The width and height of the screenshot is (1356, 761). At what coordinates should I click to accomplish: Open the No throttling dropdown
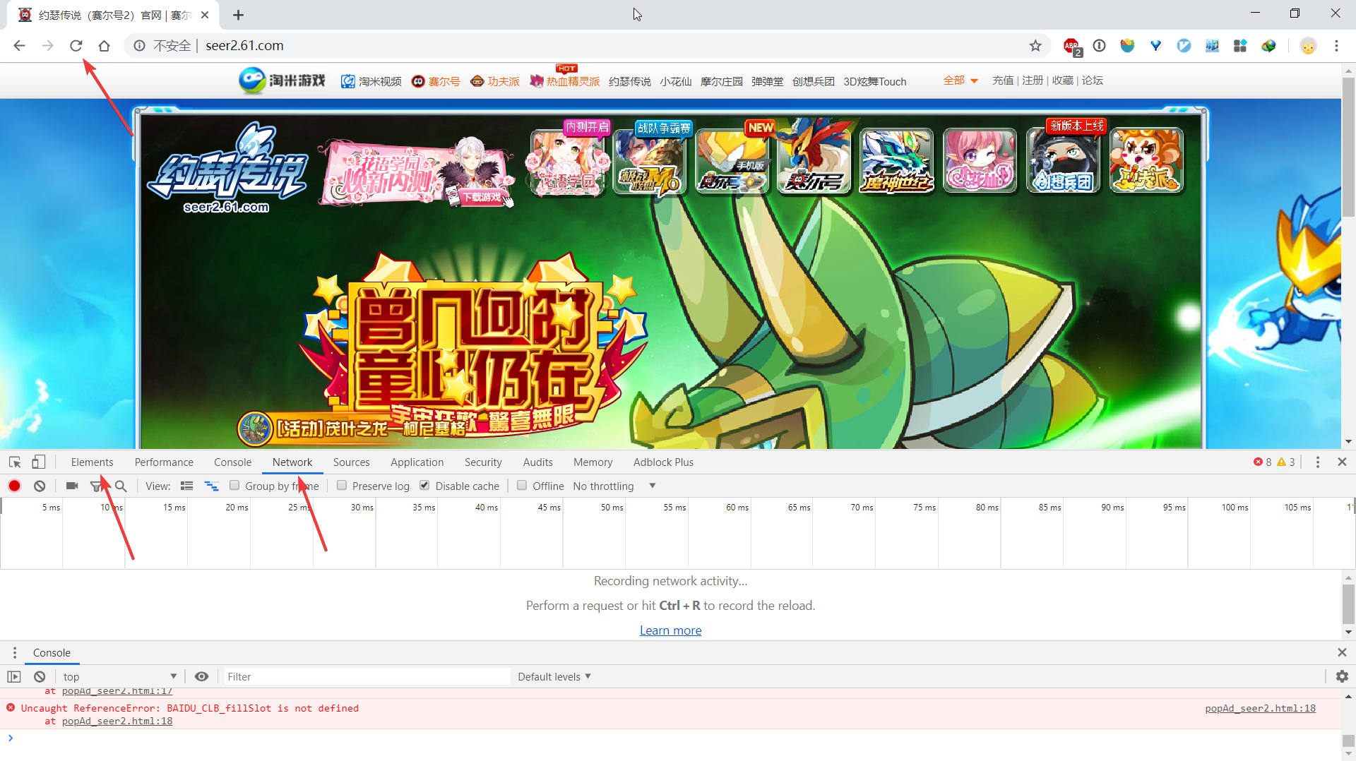(614, 486)
